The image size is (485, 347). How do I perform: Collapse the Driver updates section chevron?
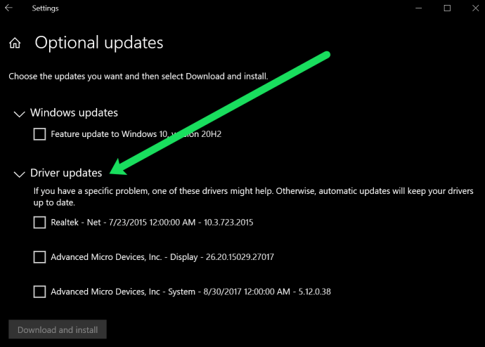[19, 174]
